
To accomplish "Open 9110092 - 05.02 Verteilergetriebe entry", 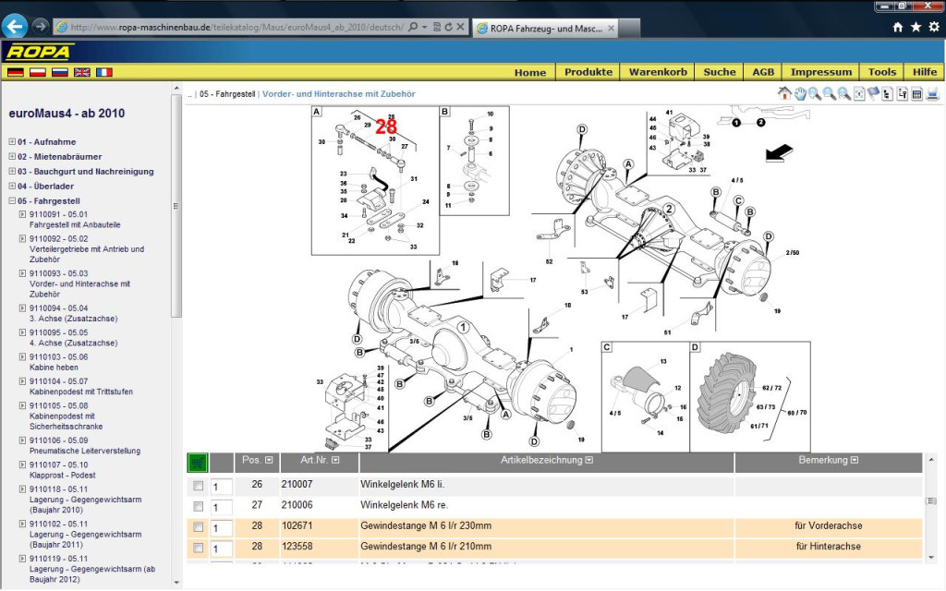I will point(87,249).
